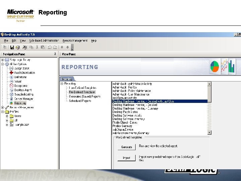Open the Edit menu
Viewport: 241px width, 181px height.
pos(14,41)
